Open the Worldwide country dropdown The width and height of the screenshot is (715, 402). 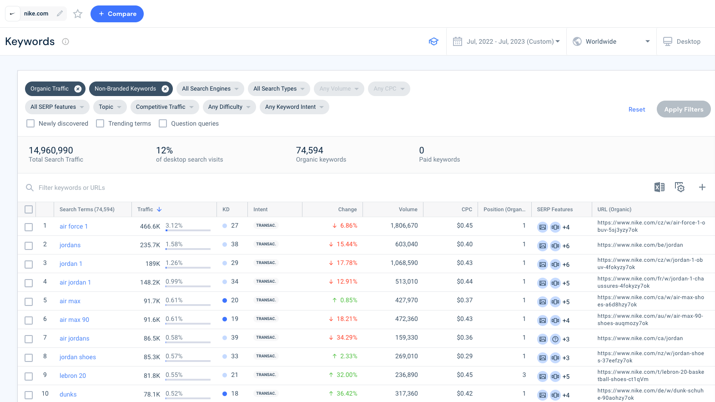coord(611,41)
